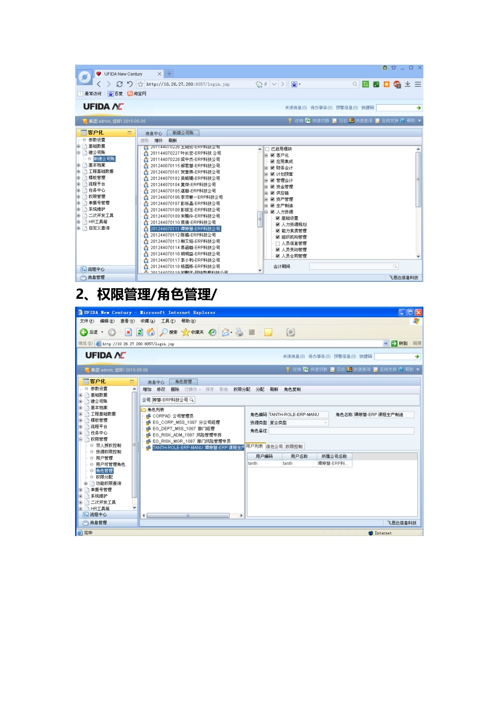Click the 权限分配 button
Screen dimensions: 499x707
pyautogui.click(x=242, y=390)
